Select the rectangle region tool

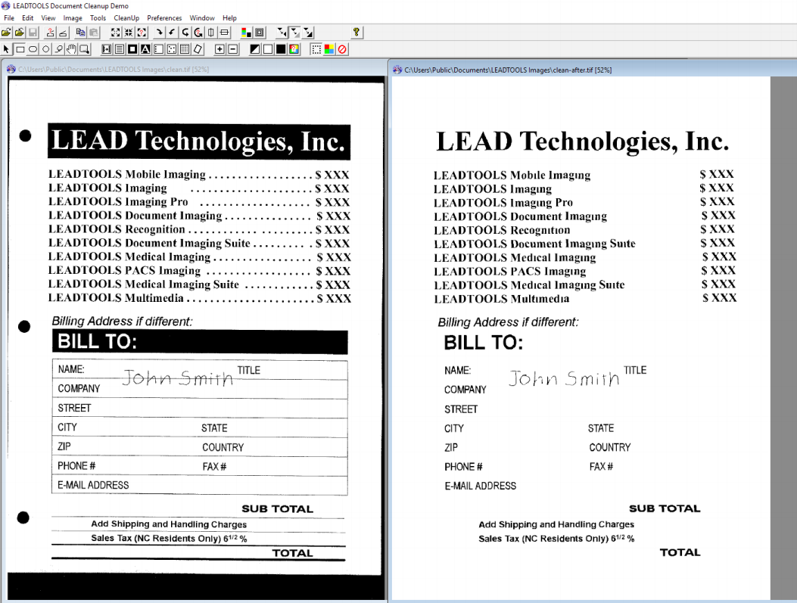click(20, 49)
